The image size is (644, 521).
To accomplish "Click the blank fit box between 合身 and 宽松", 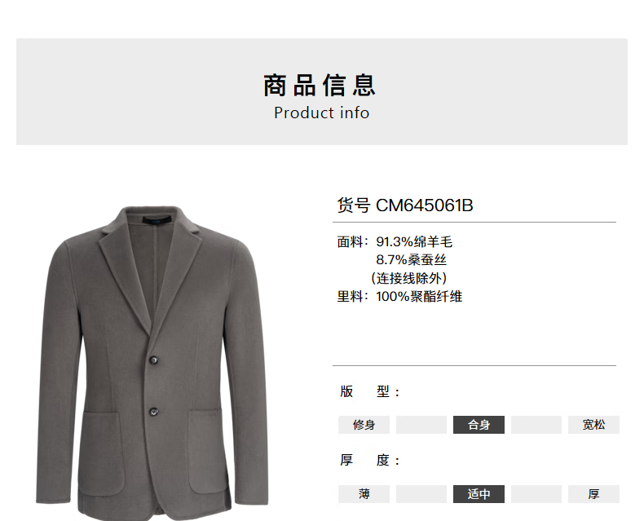I will 536,425.
